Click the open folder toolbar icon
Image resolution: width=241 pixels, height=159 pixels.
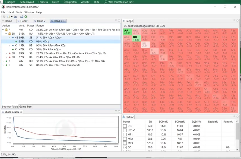15,17
